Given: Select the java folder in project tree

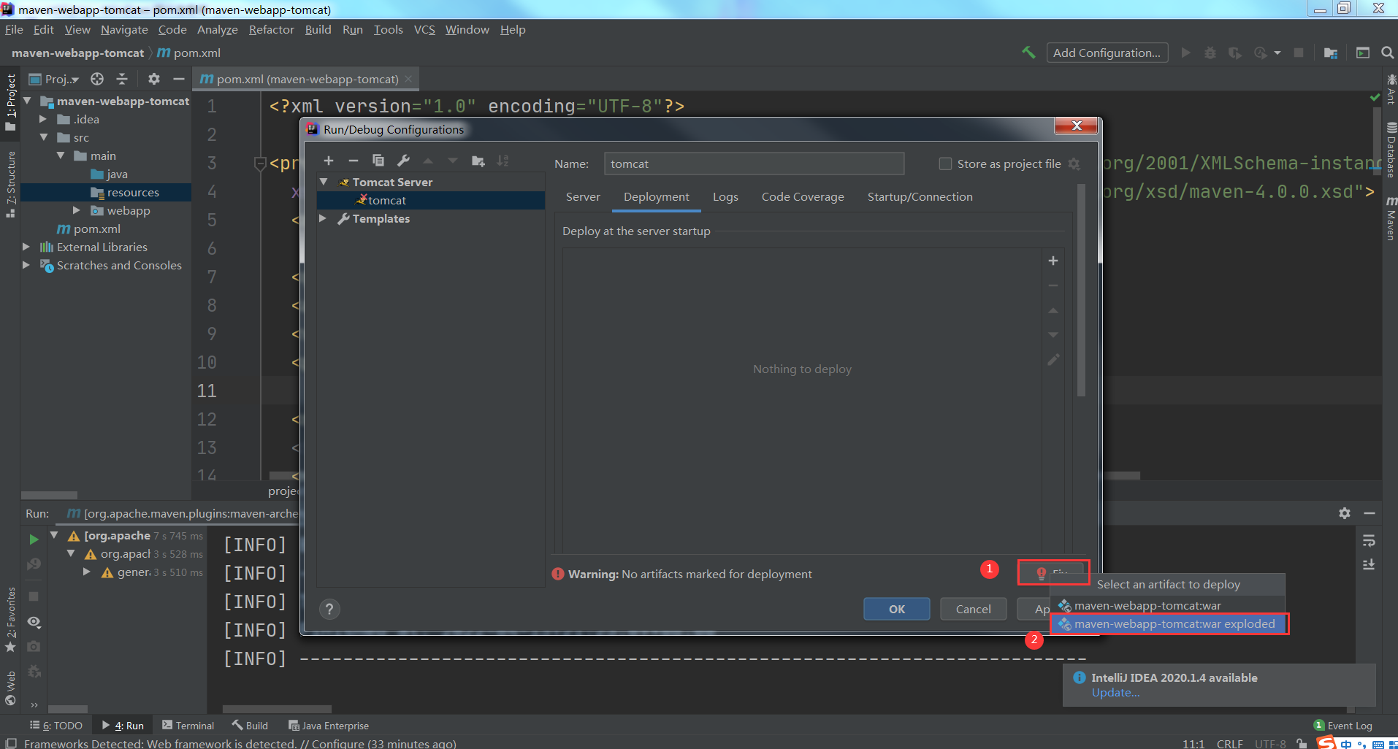Looking at the screenshot, I should click(117, 174).
